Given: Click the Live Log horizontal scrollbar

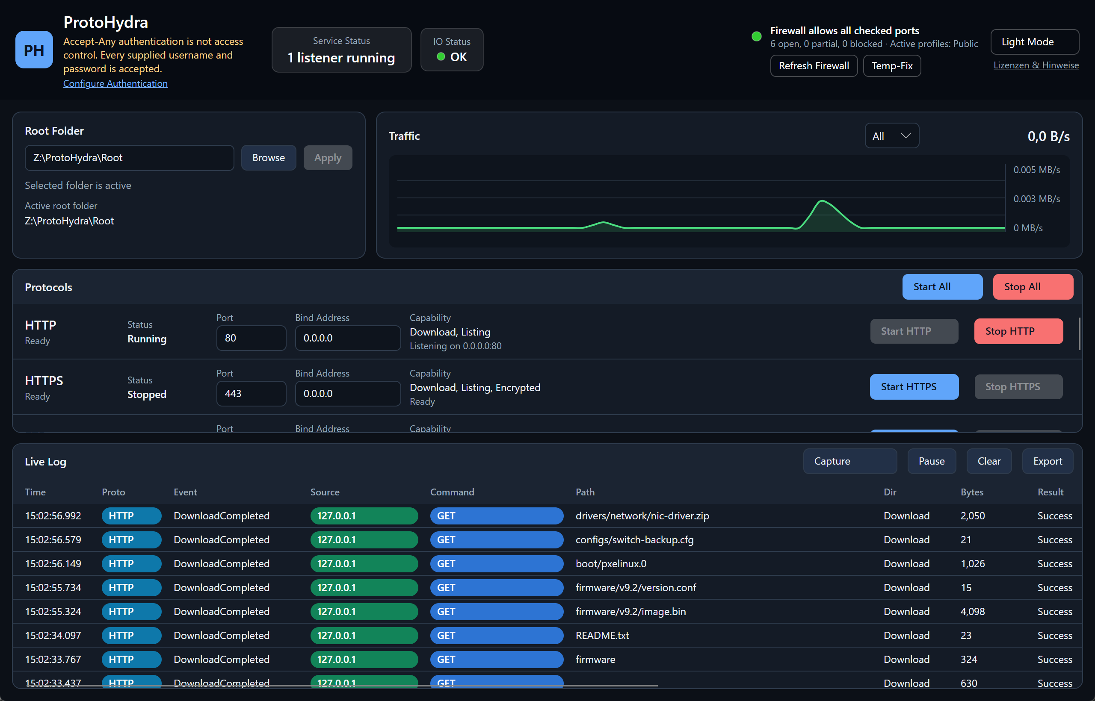Looking at the screenshot, I should pyautogui.click(x=342, y=685).
